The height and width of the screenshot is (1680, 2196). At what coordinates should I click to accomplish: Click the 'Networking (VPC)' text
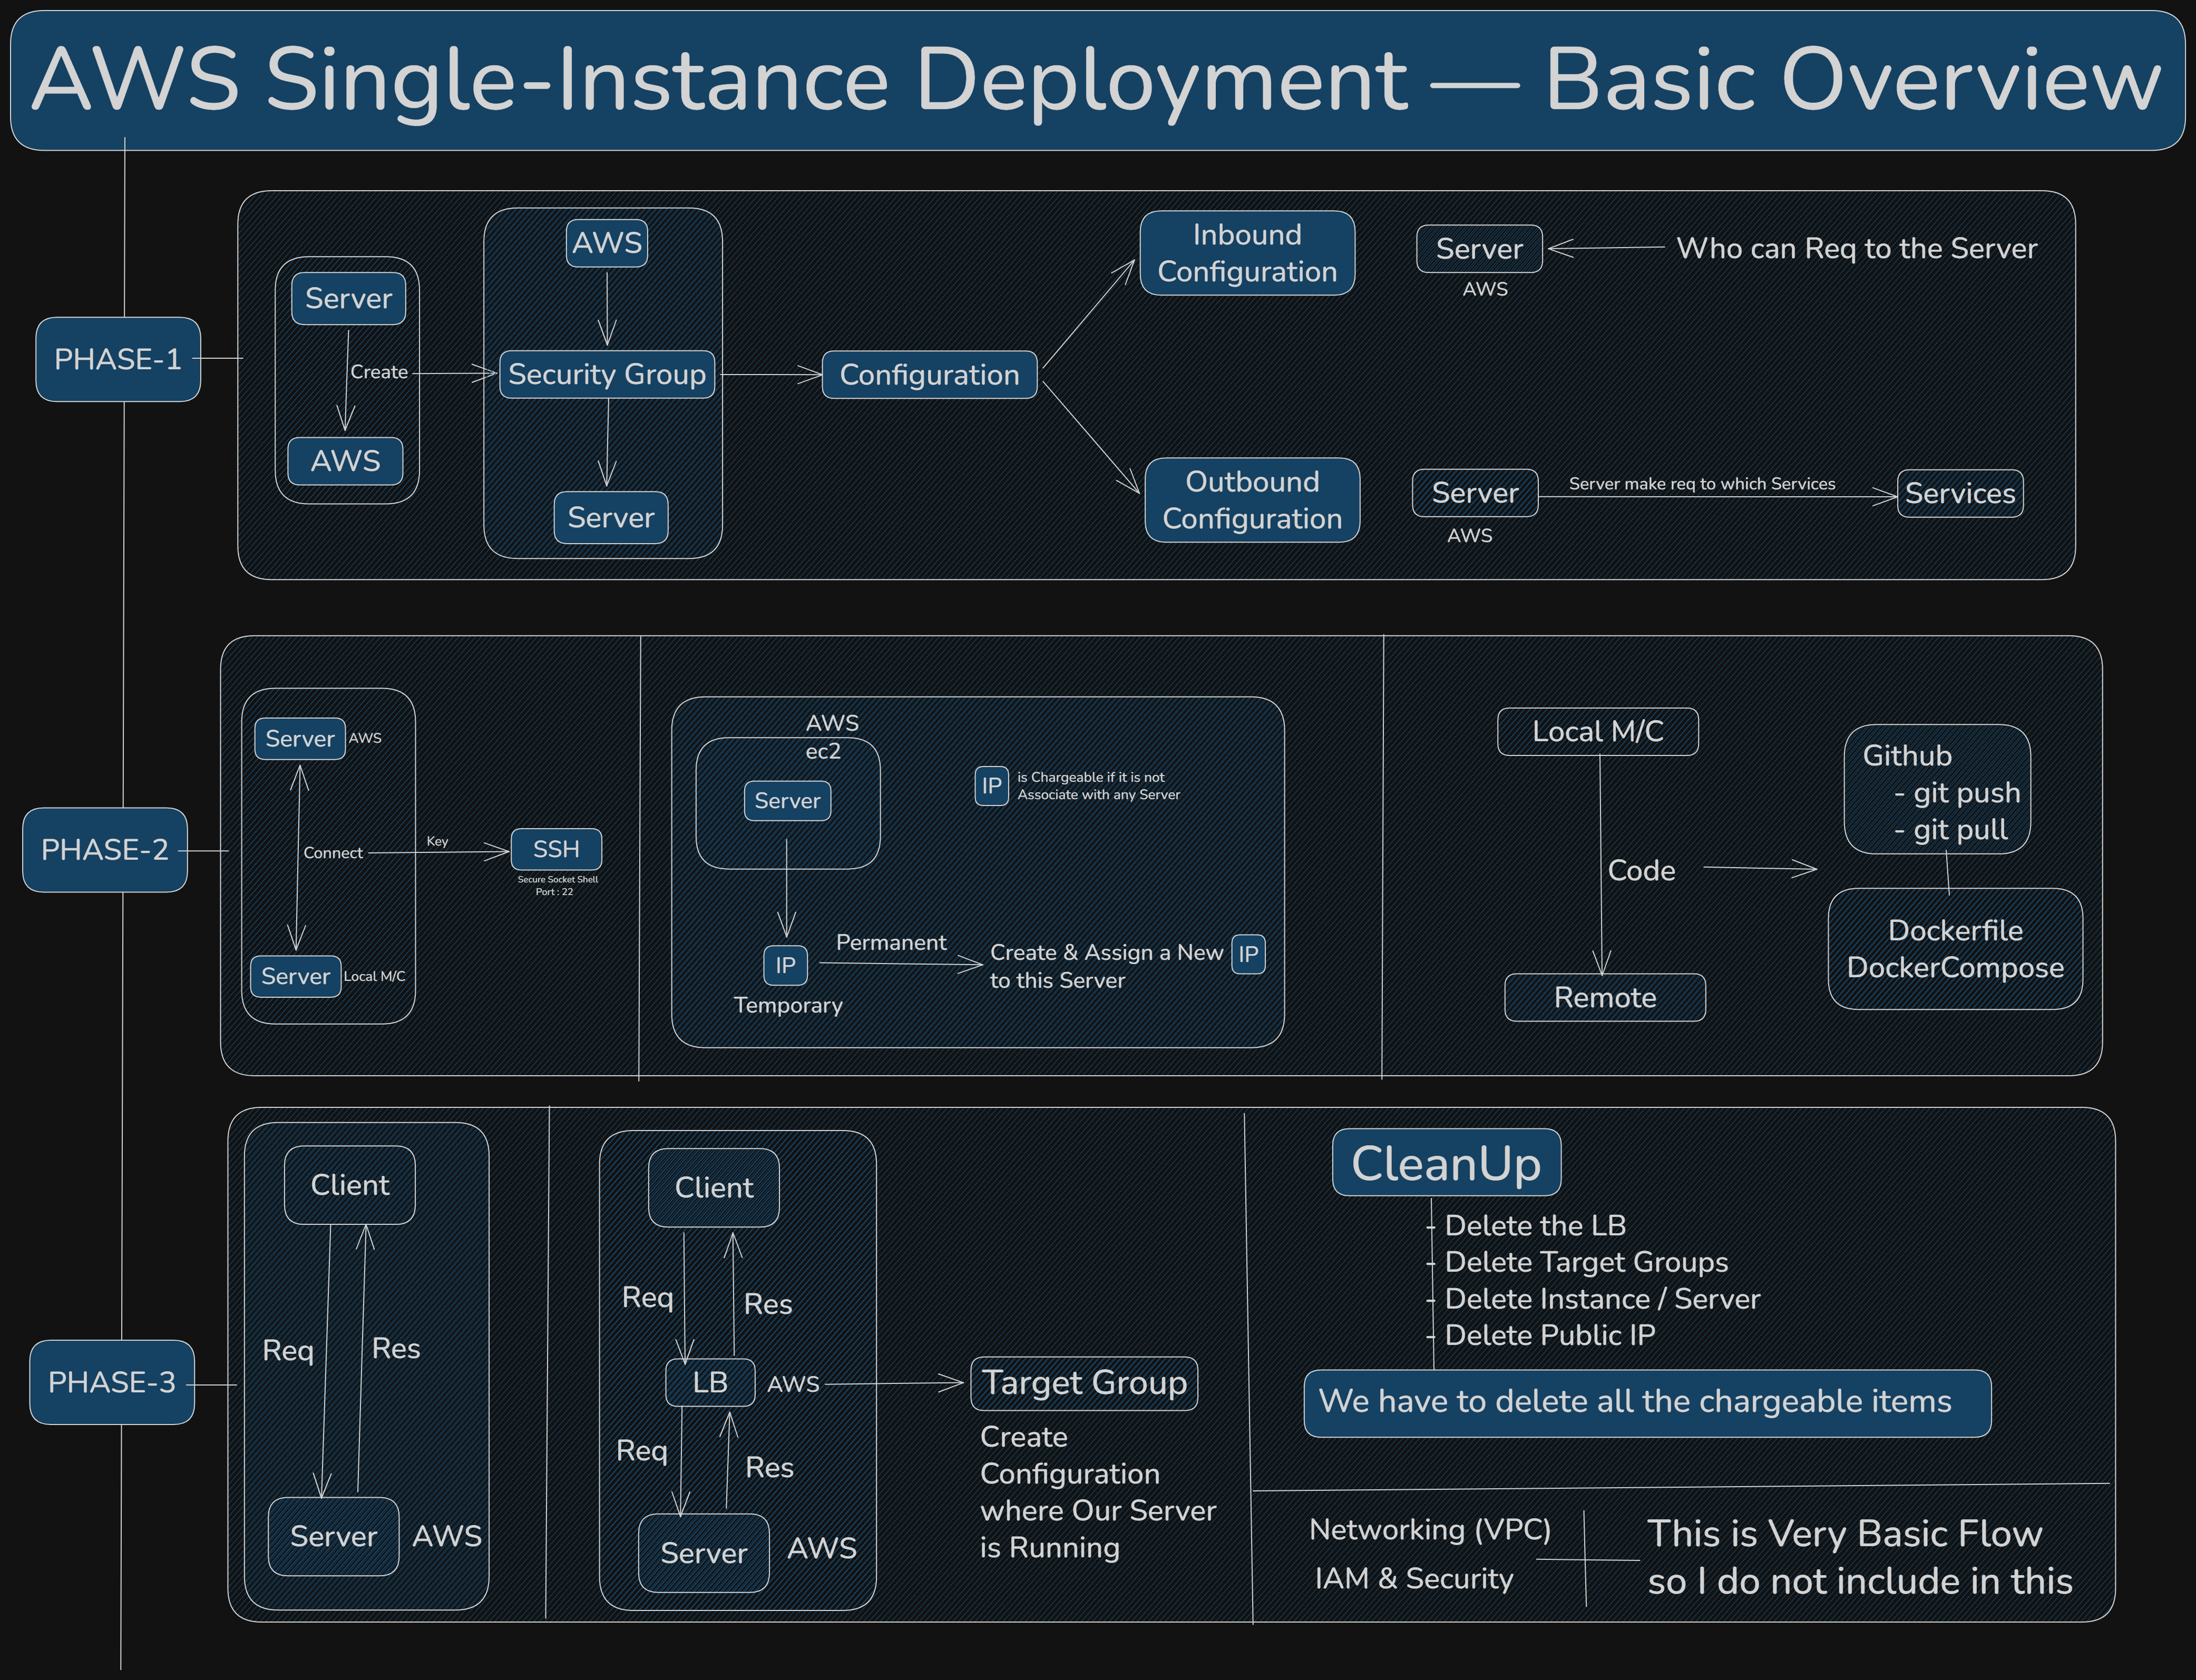pyautogui.click(x=1431, y=1530)
